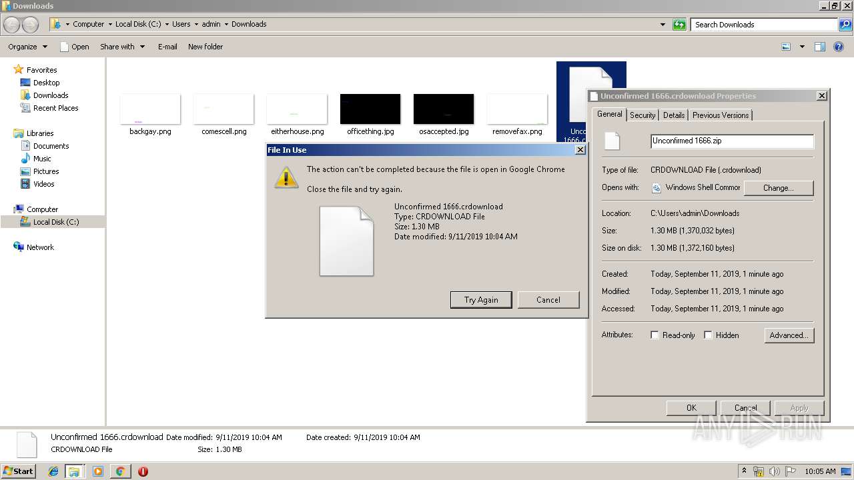Toggle the Hidden attribute checkbox

click(x=708, y=335)
